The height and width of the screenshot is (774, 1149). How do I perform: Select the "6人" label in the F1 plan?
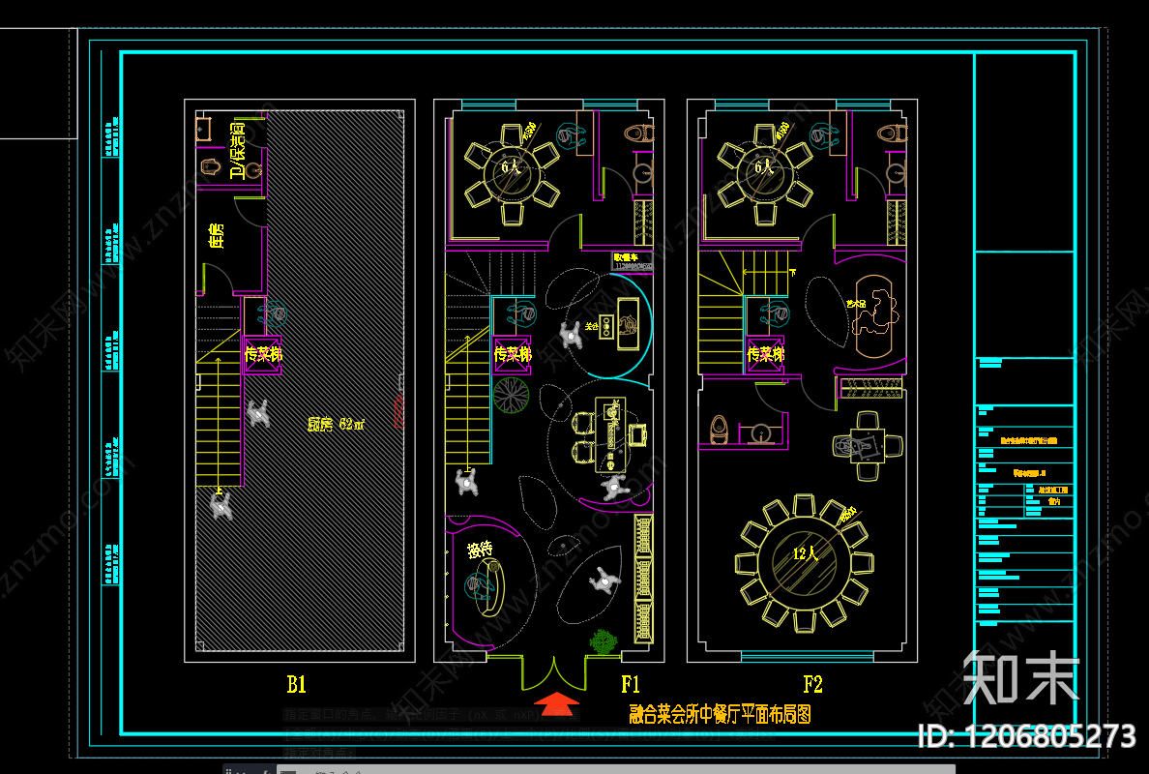(x=511, y=167)
